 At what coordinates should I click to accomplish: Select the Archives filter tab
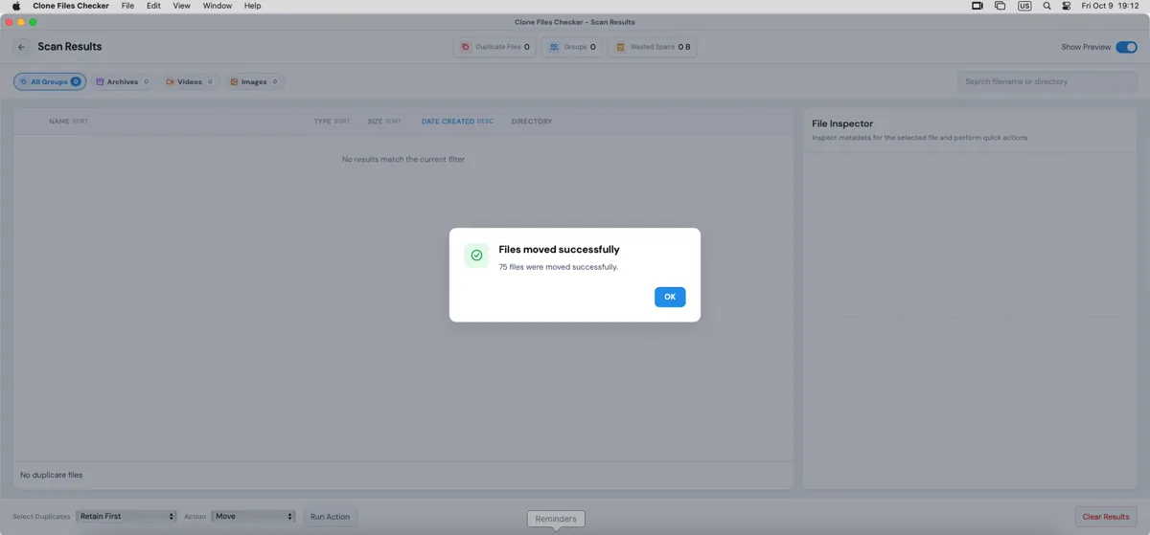(123, 82)
